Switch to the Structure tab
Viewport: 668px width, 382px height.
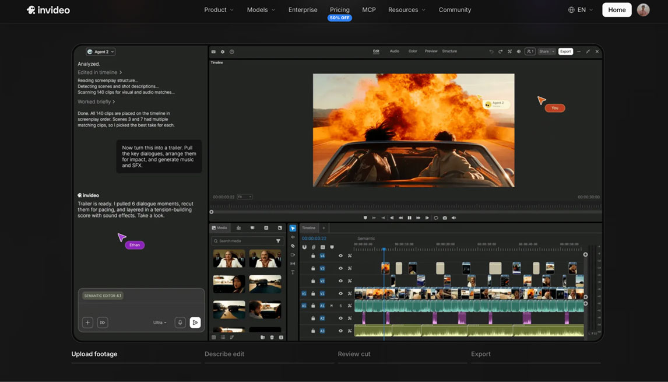click(x=449, y=51)
